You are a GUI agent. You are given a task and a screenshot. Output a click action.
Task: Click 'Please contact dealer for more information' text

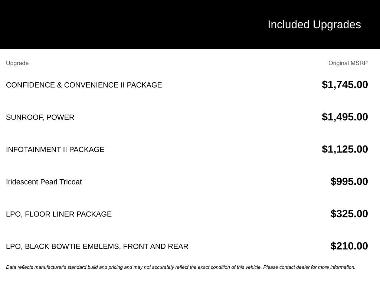pos(309,267)
